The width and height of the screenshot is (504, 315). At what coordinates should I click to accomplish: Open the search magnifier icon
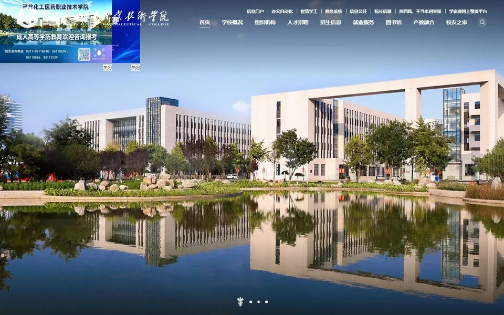point(482,22)
